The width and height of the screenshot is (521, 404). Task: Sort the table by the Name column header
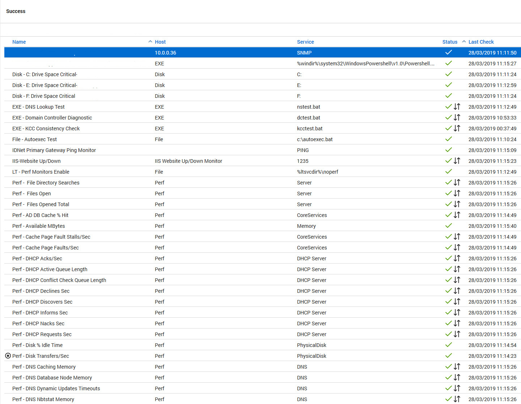(x=19, y=42)
